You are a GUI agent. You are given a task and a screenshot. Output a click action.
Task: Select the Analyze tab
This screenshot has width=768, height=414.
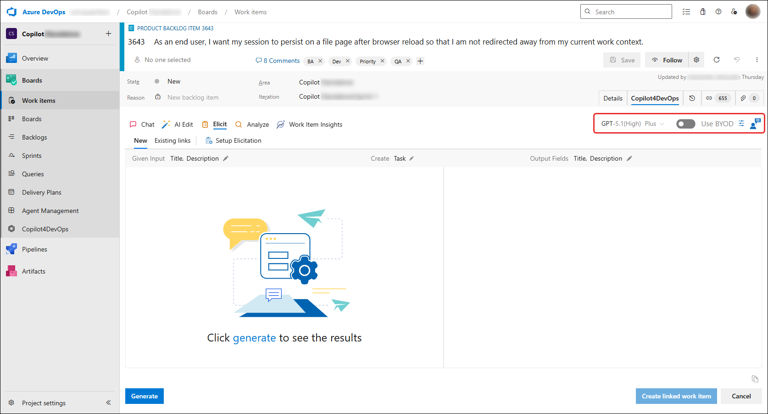point(252,124)
